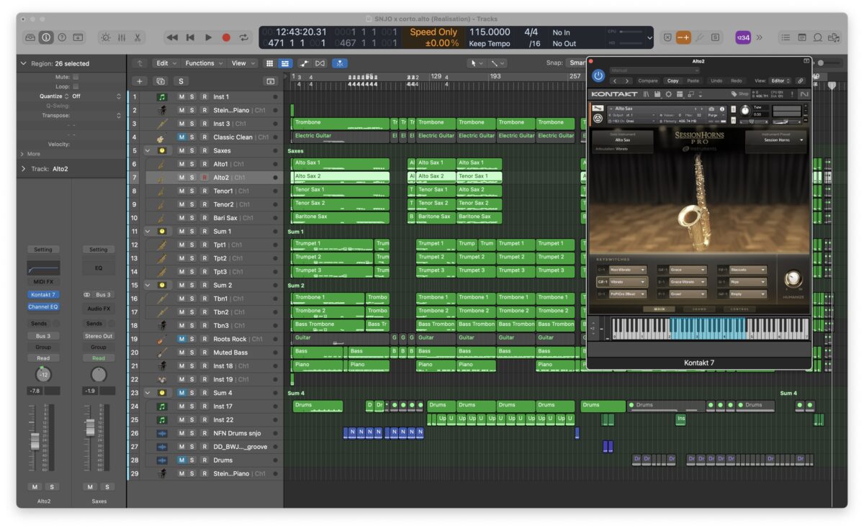Open the Quantize Off popup
The width and height of the screenshot is (864, 528).
tap(96, 96)
